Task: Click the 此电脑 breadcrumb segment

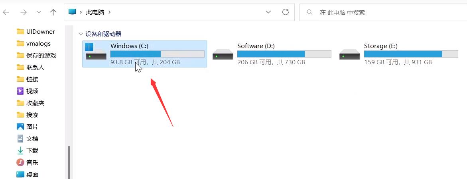Action: pos(95,12)
